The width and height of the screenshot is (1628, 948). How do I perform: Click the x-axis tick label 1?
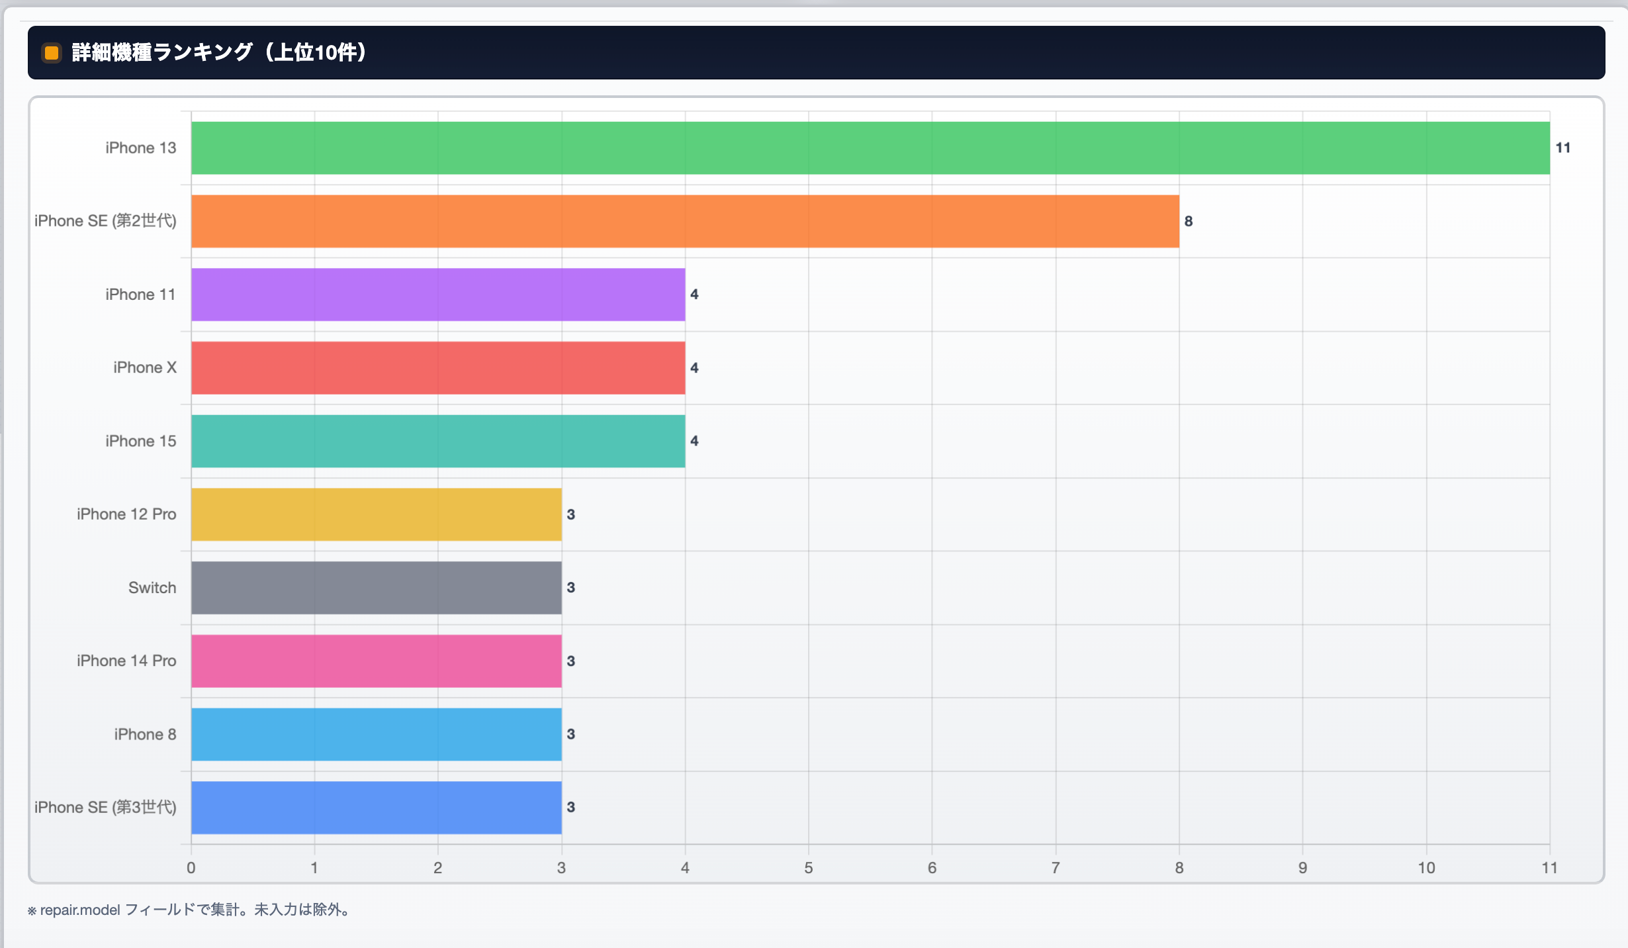point(314,868)
